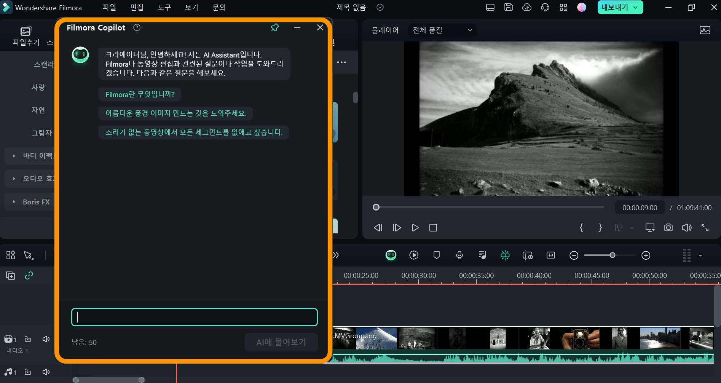This screenshot has width=721, height=383.
Task: Toggle the green auto-ripple snapping icon
Action: 505,255
